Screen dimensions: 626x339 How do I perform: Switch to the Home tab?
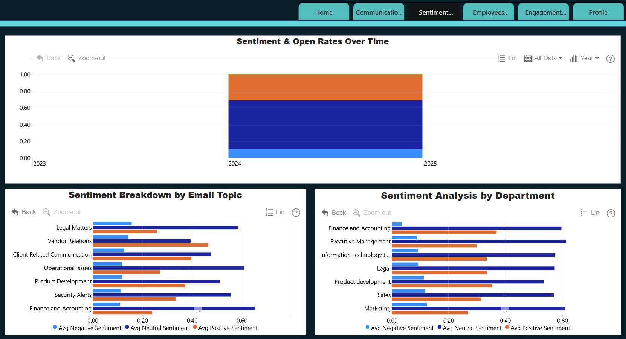click(324, 12)
